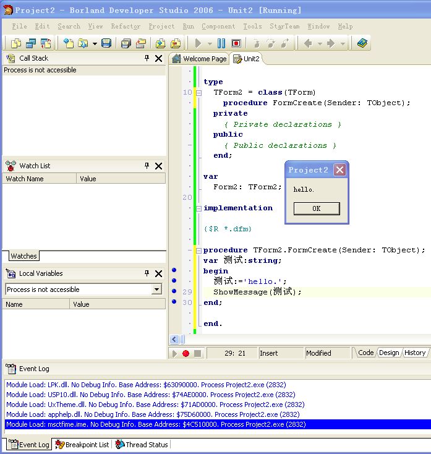The width and height of the screenshot is (431, 454).
Task: Open the Local Variables process dropdown
Action: point(156,289)
